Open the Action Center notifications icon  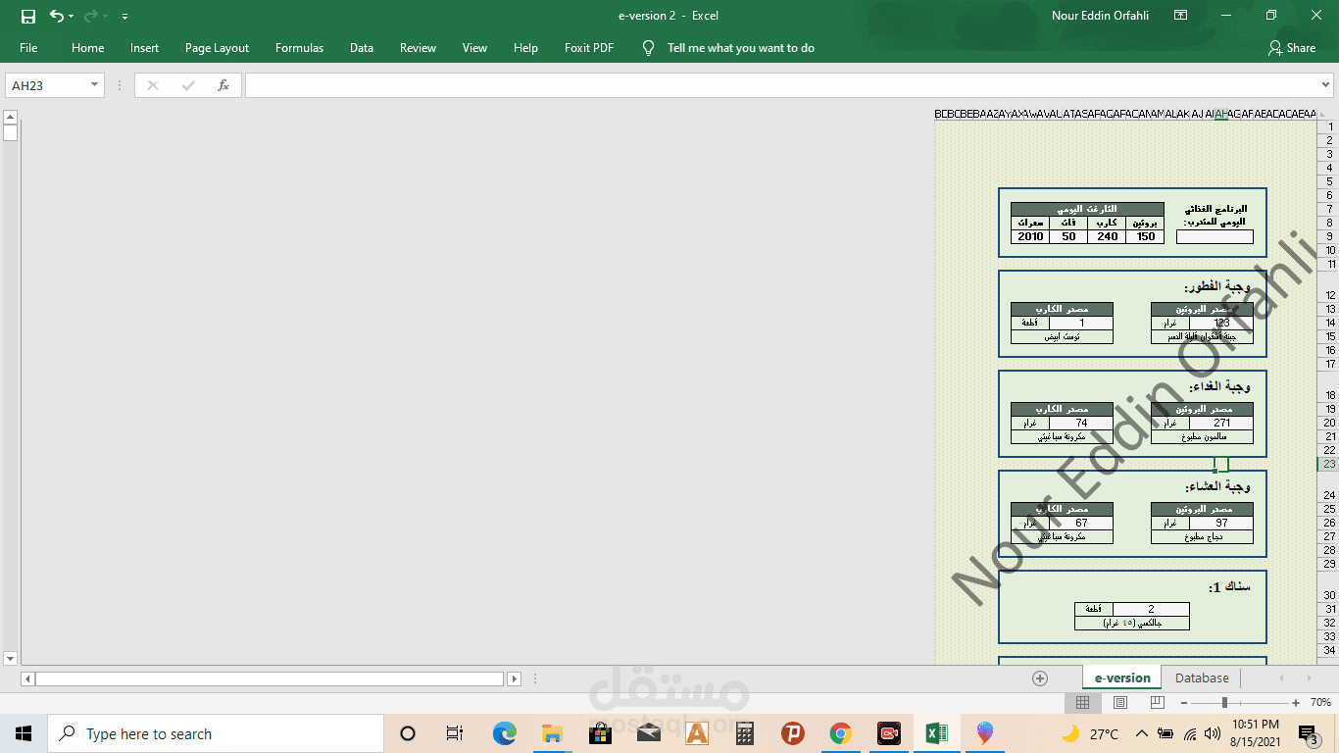1308,733
